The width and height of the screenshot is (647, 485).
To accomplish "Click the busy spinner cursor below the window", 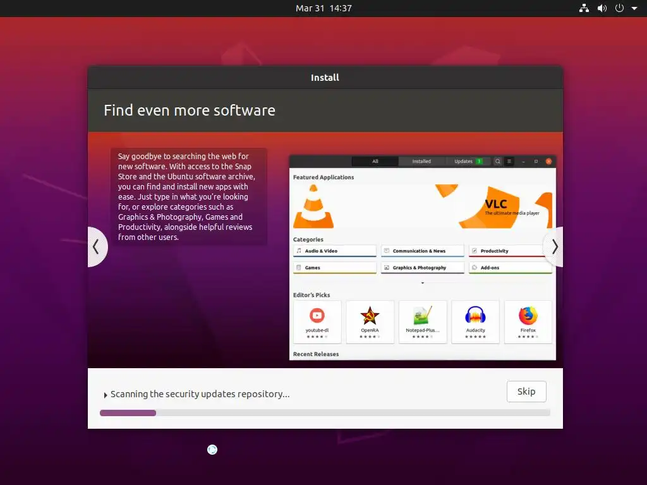I will [212, 450].
